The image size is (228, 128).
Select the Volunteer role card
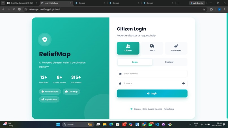point(176,48)
